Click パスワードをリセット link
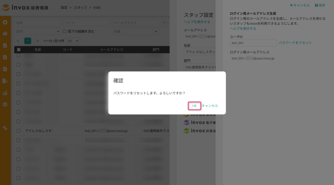This screenshot has width=334, height=185. coord(295,43)
